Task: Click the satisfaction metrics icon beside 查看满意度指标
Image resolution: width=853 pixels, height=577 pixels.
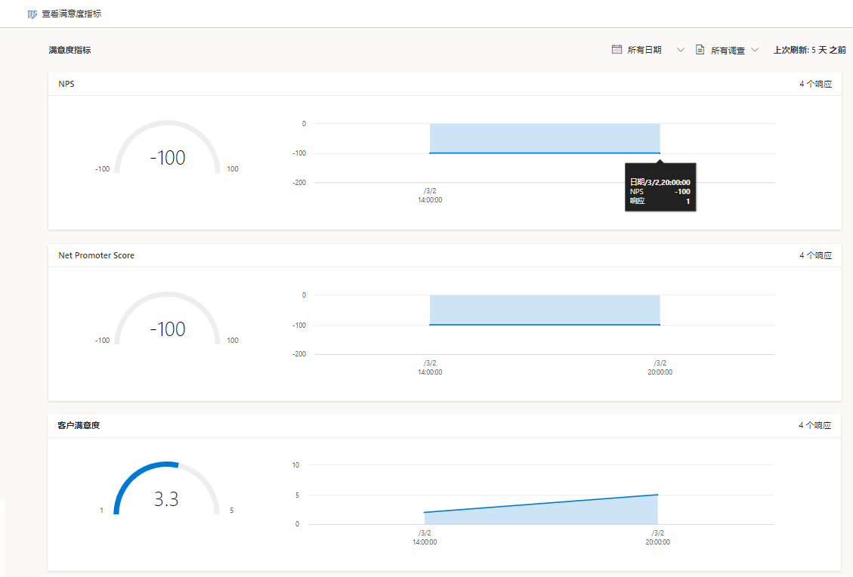Action: tap(32, 14)
